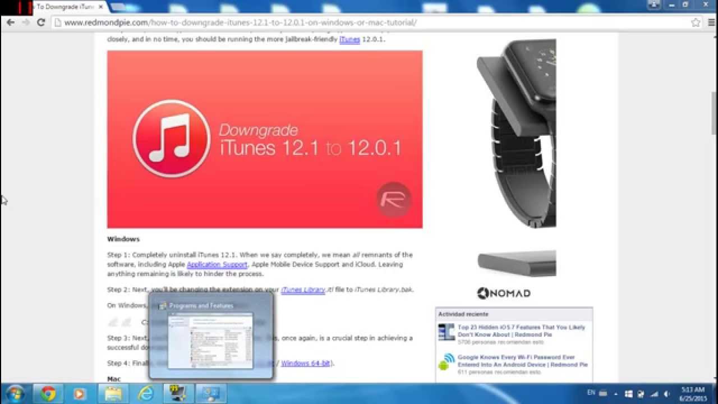Click the Nomad watch advertisement image
The width and height of the screenshot is (718, 404).
pos(516,157)
